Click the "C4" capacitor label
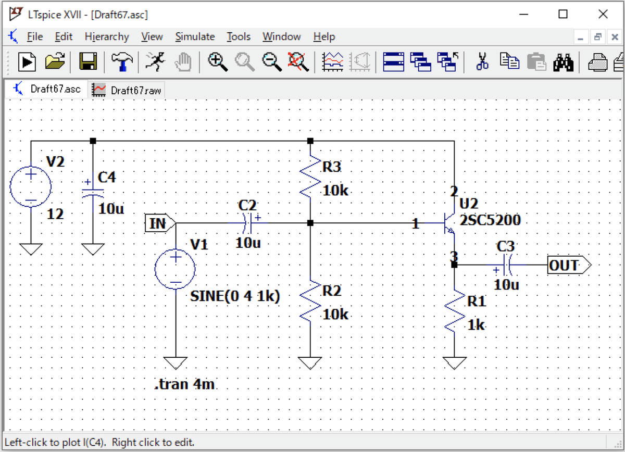The image size is (625, 452). click(107, 178)
